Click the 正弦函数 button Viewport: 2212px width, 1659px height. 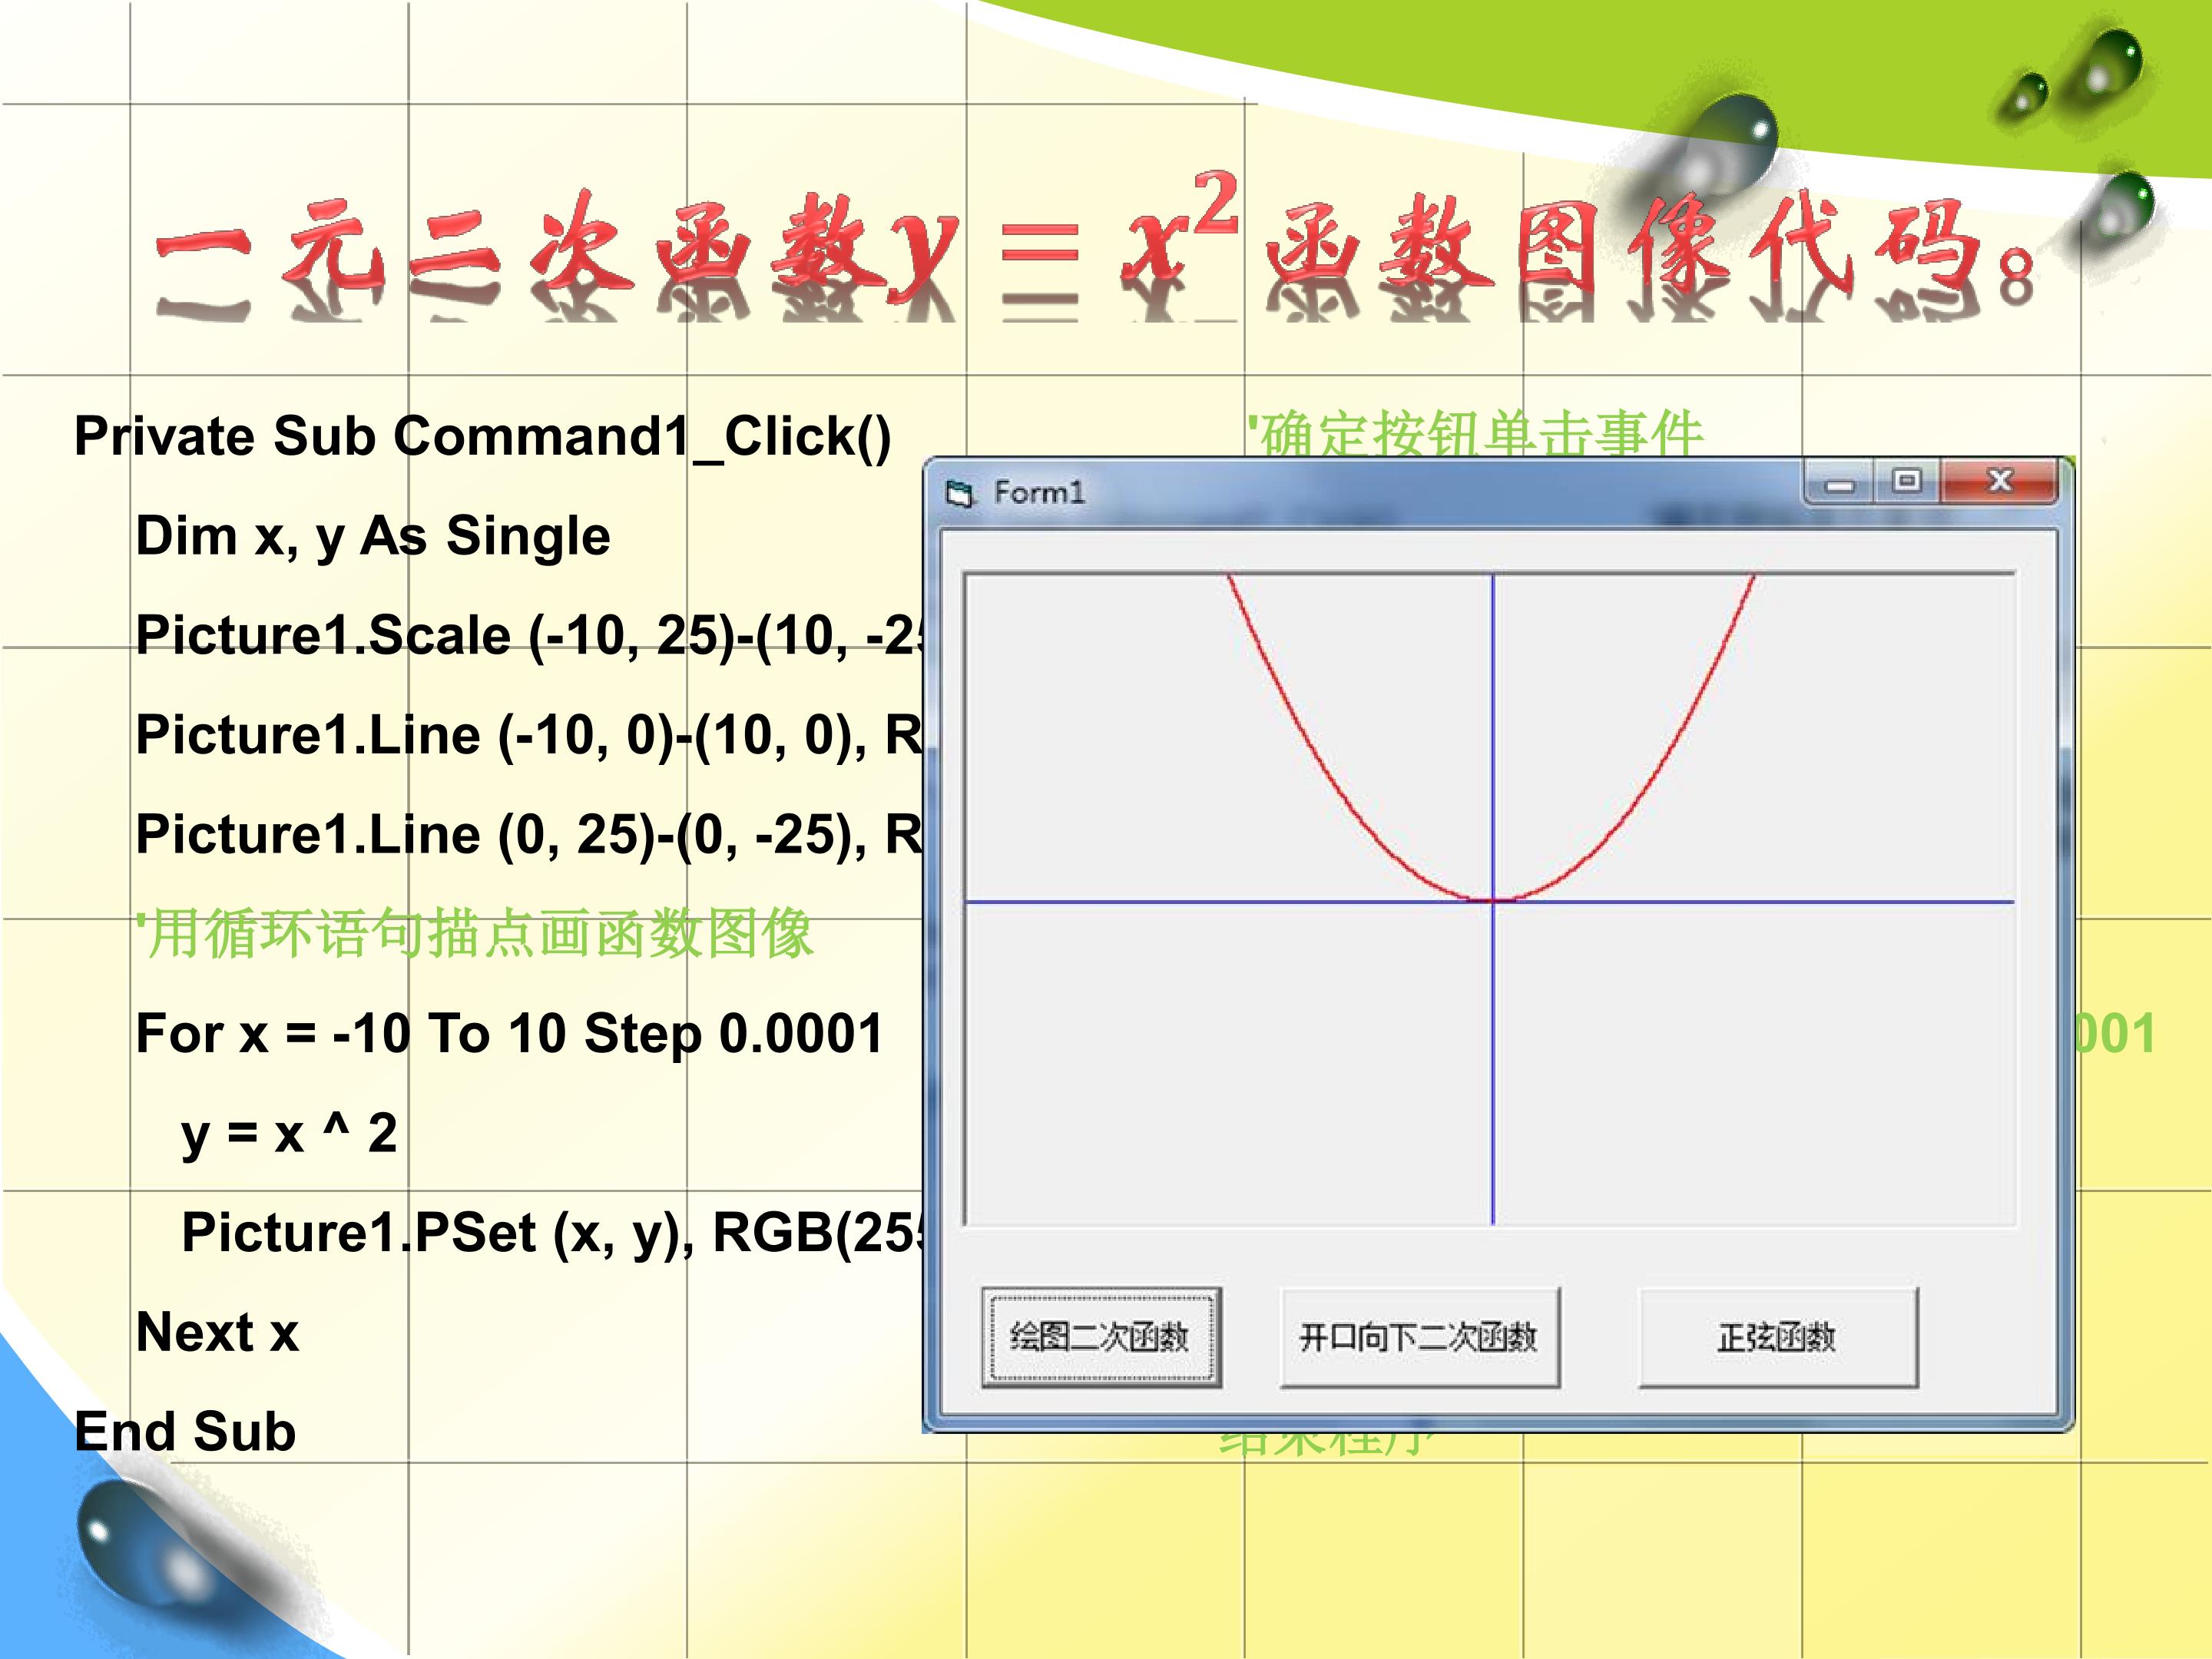pyautogui.click(x=1777, y=1337)
